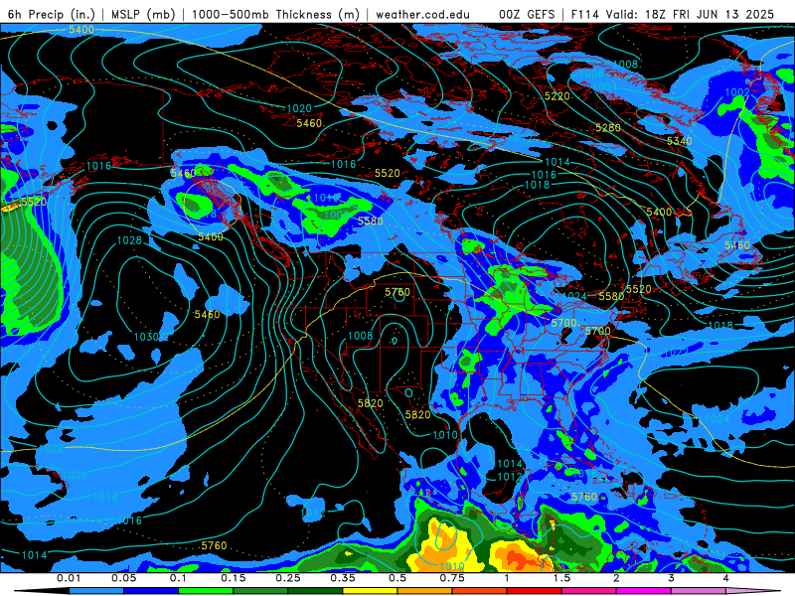Click the 1006 isobar label
The image size is (795, 596).
591,74
